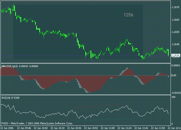This screenshot has width=181, height=130.
Task: Click the MACD zero level 0.00 label
Action: click(x=173, y=75)
